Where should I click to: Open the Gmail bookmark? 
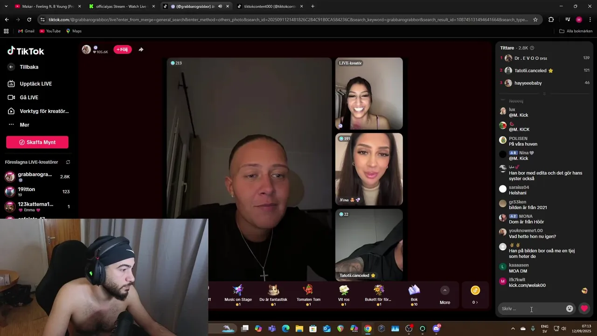click(26, 31)
